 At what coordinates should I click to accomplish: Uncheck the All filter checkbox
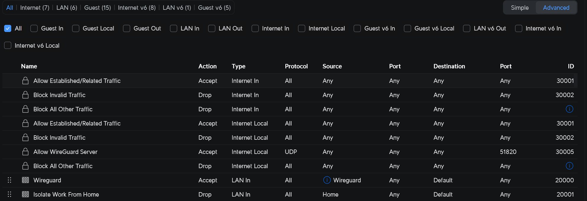[8, 28]
